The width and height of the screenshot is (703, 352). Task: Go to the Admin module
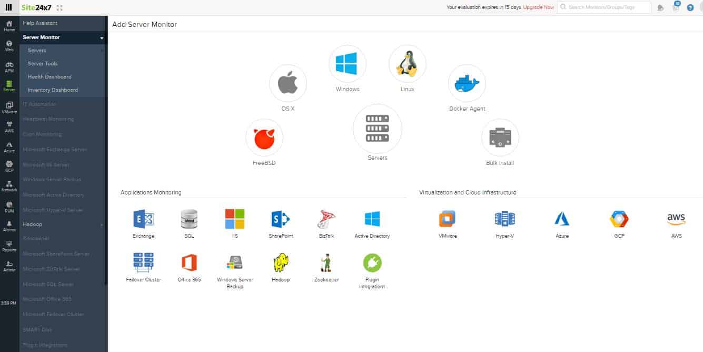click(9, 266)
